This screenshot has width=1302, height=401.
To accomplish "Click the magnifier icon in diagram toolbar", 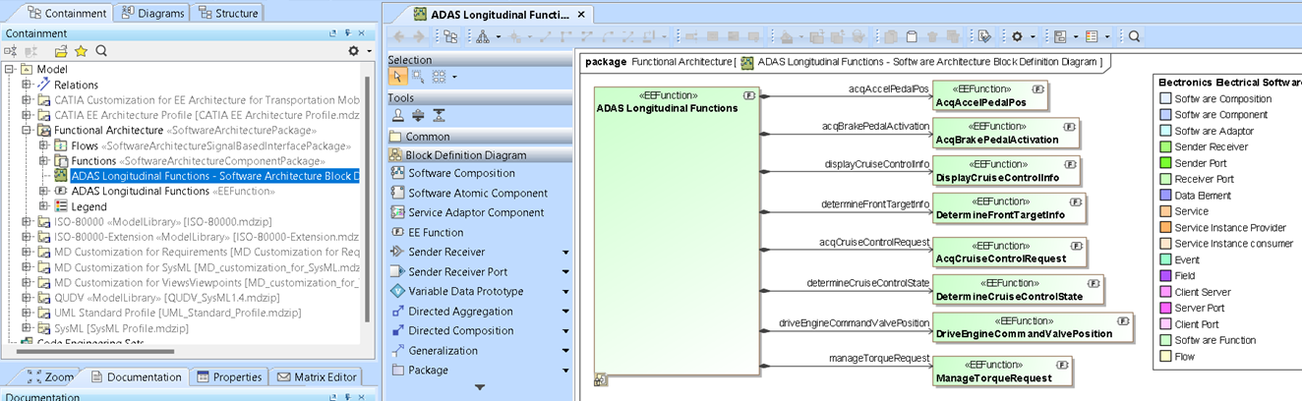I will tap(1134, 36).
